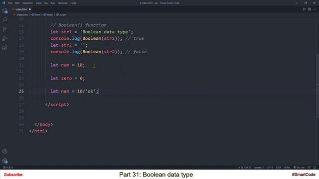Viewport: 319px width, 179px height.
Task: Click 'let zero = 0;' on line 23
Action: point(68,78)
